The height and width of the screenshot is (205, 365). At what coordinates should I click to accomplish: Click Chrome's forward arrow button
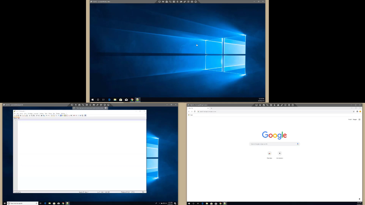192,111
